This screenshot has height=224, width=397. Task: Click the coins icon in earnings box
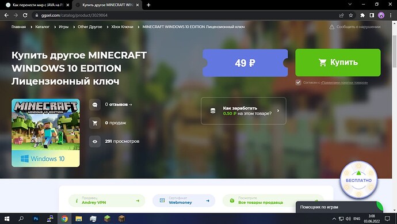[213, 111]
